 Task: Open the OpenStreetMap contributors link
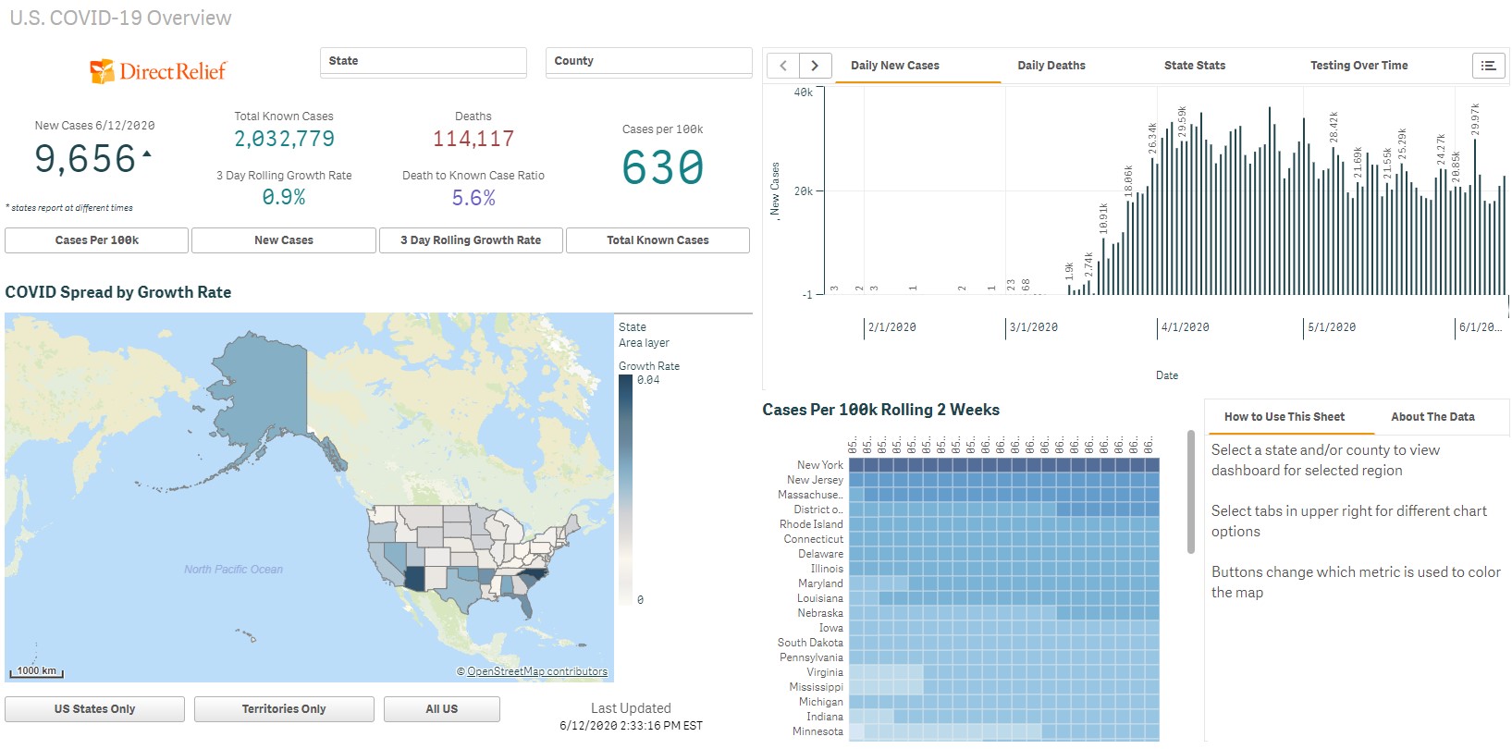pos(537,671)
